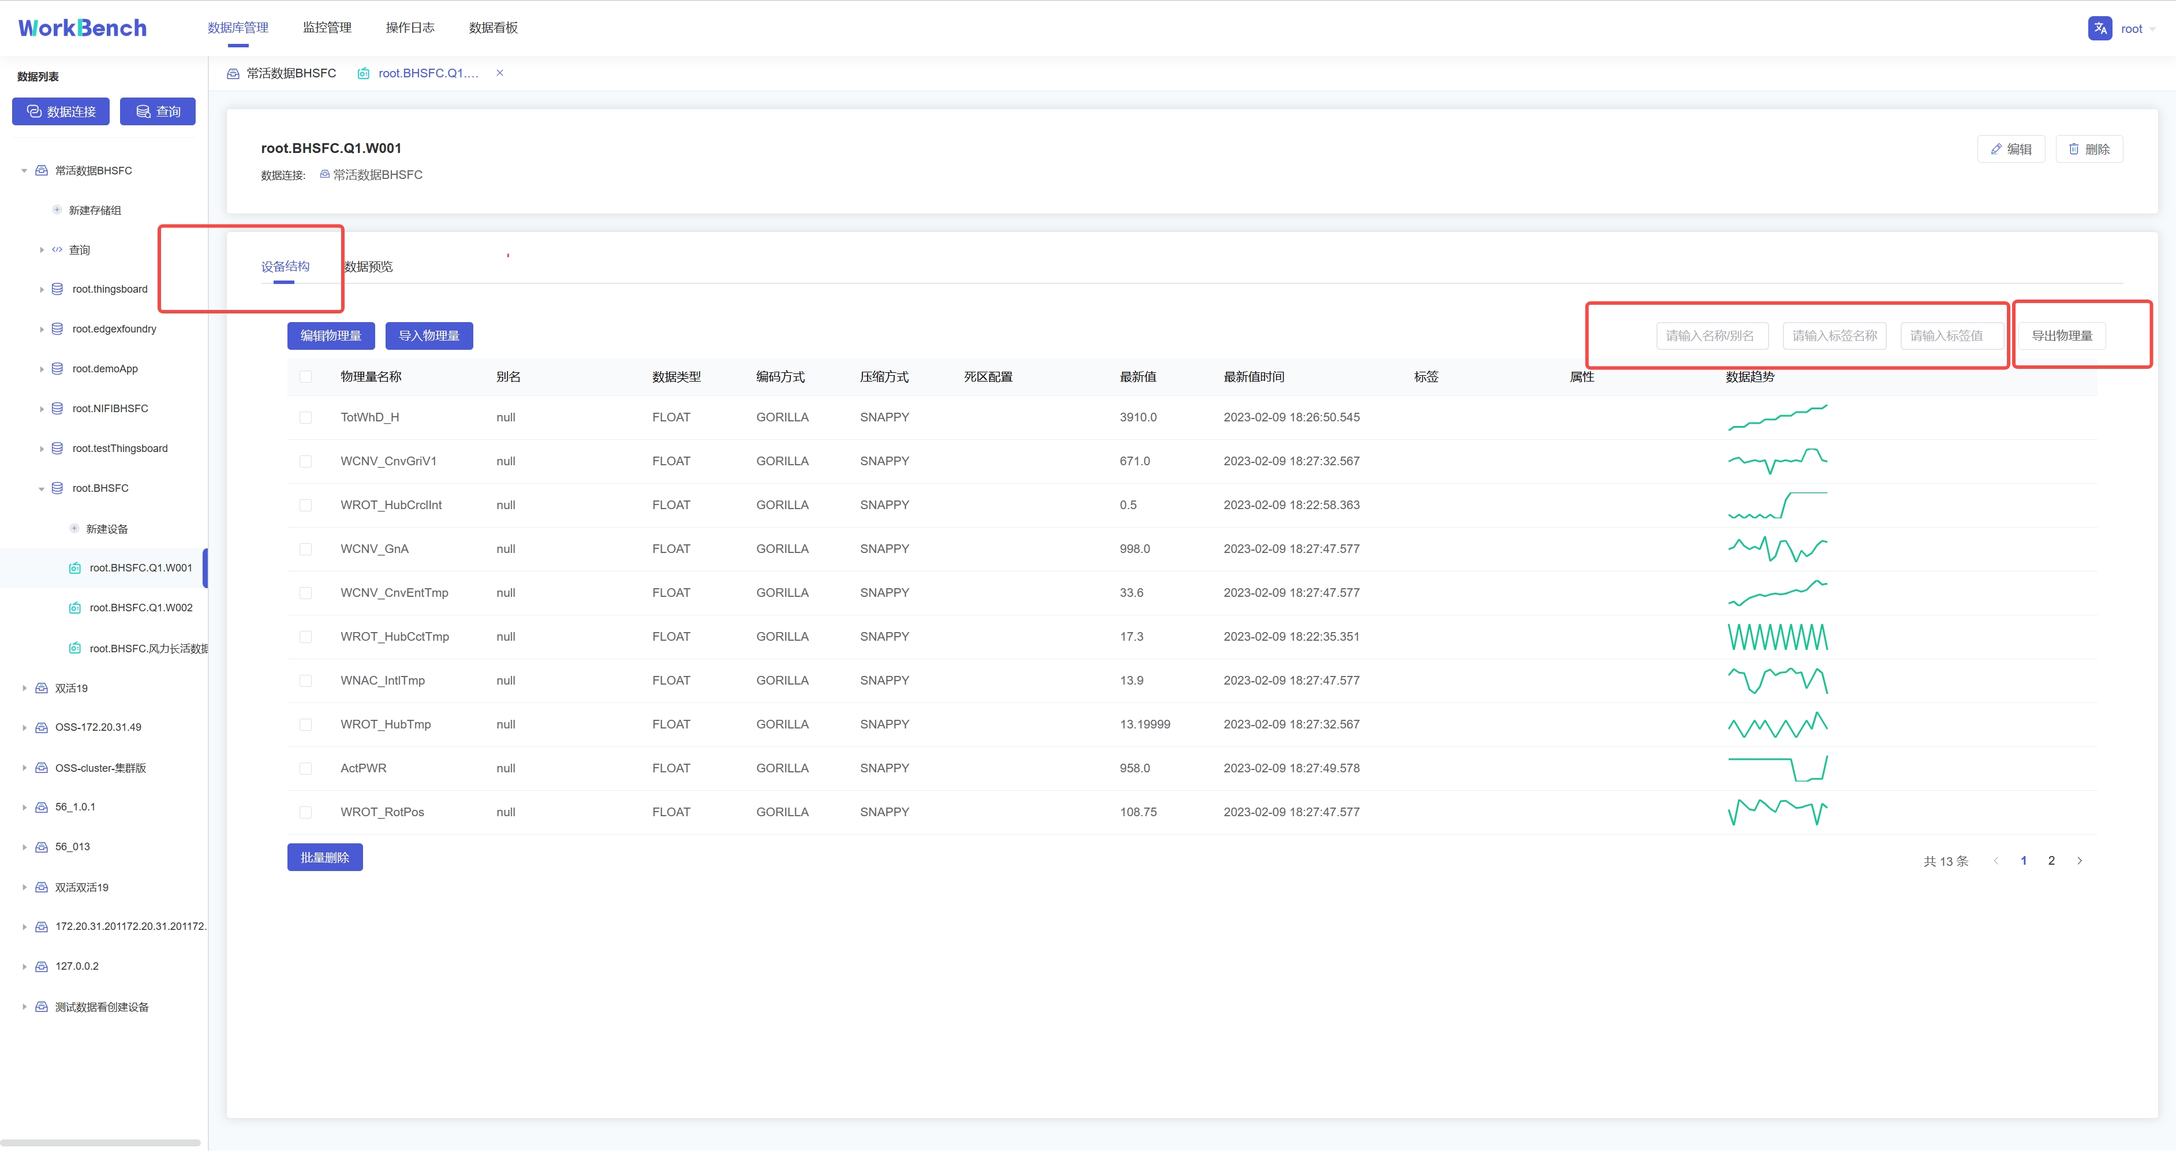Check the TotWhD_H row checkbox

point(306,417)
